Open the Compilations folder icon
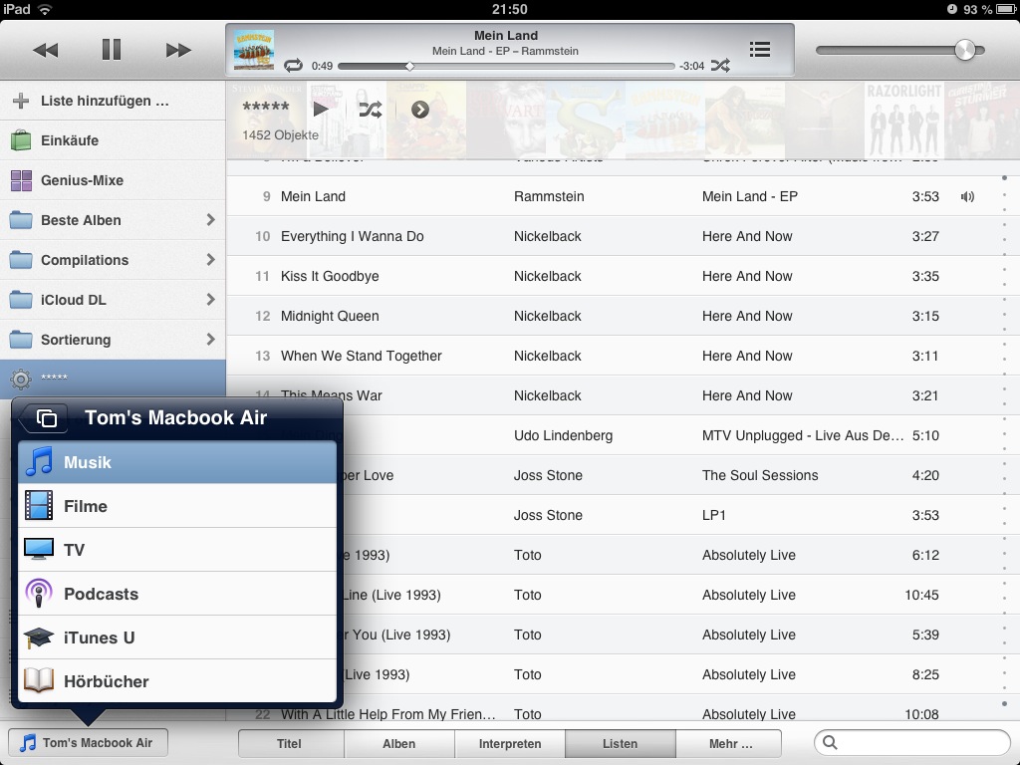Viewport: 1020px width, 765px height. click(x=21, y=260)
